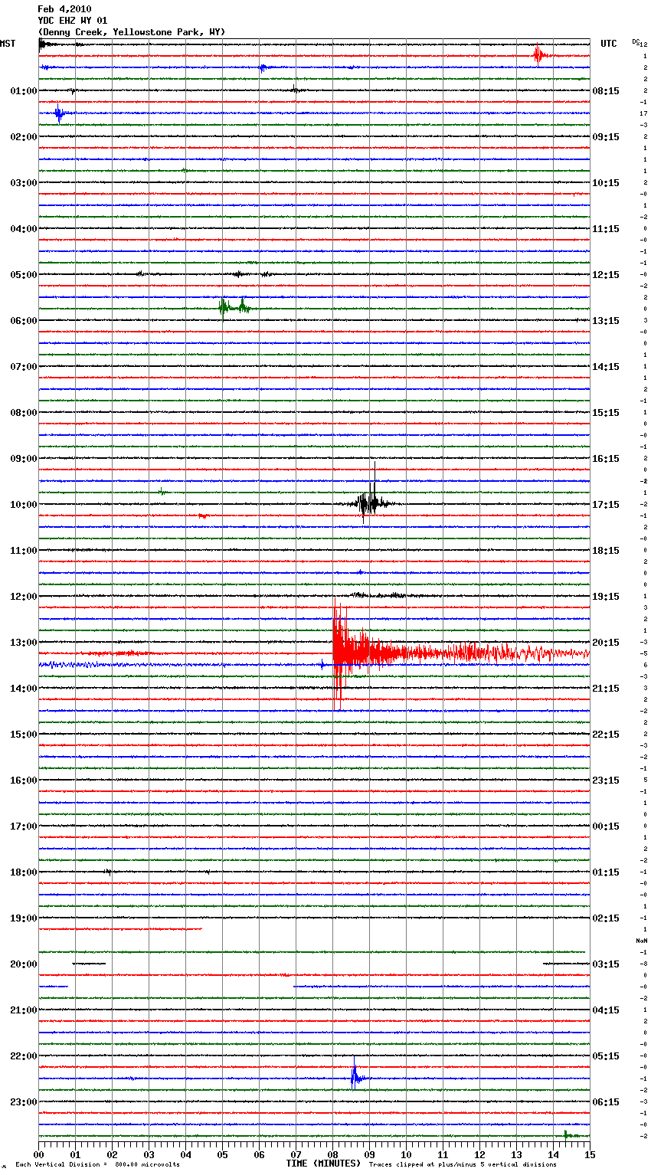Select the 23:00 MST time label
Screen dimensions: 651x1175
24,1102
